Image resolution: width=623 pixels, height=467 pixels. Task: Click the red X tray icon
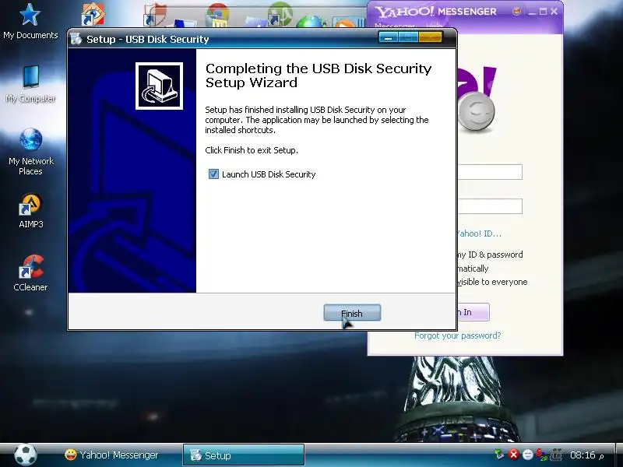point(513,455)
